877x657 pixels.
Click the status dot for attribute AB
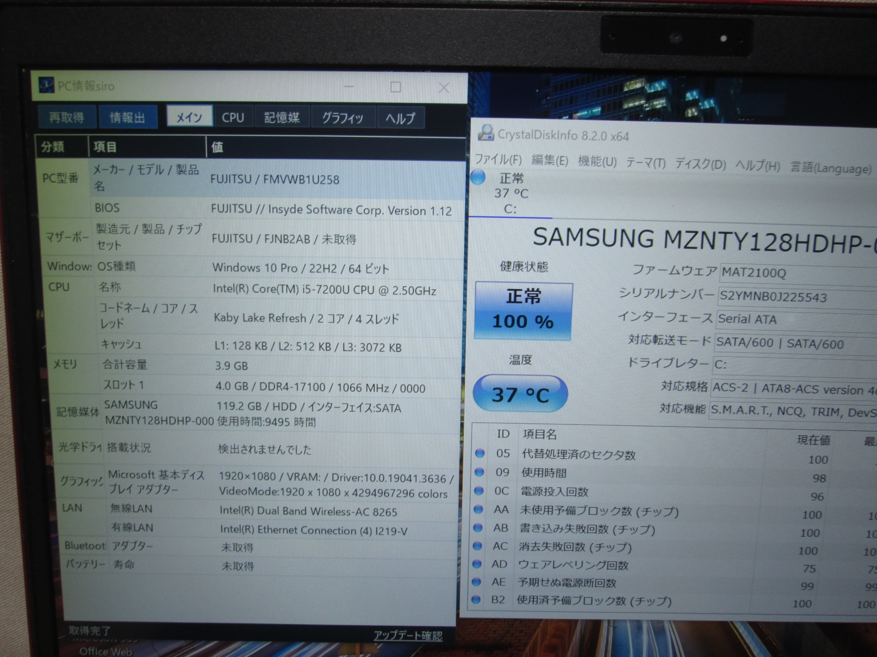478,528
